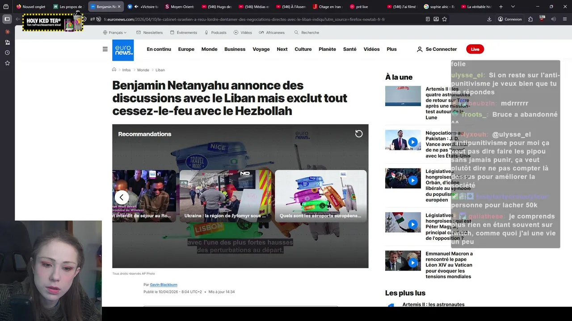Go to Euronews logo home page
572x321 pixels.
(x=123, y=50)
